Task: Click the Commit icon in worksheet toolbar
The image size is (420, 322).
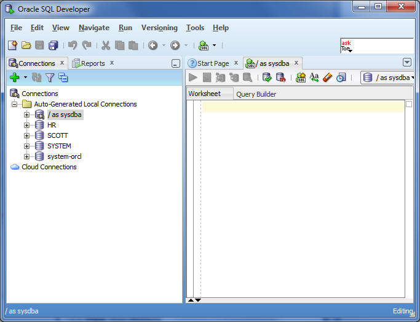Action: pos(266,78)
